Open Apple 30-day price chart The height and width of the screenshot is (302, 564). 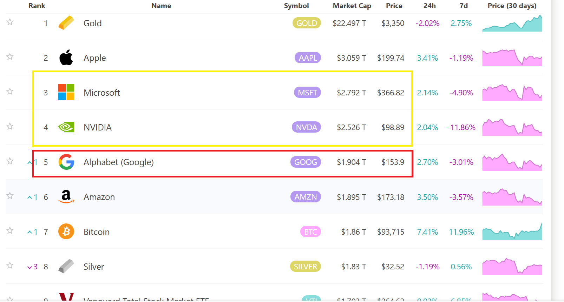point(512,58)
